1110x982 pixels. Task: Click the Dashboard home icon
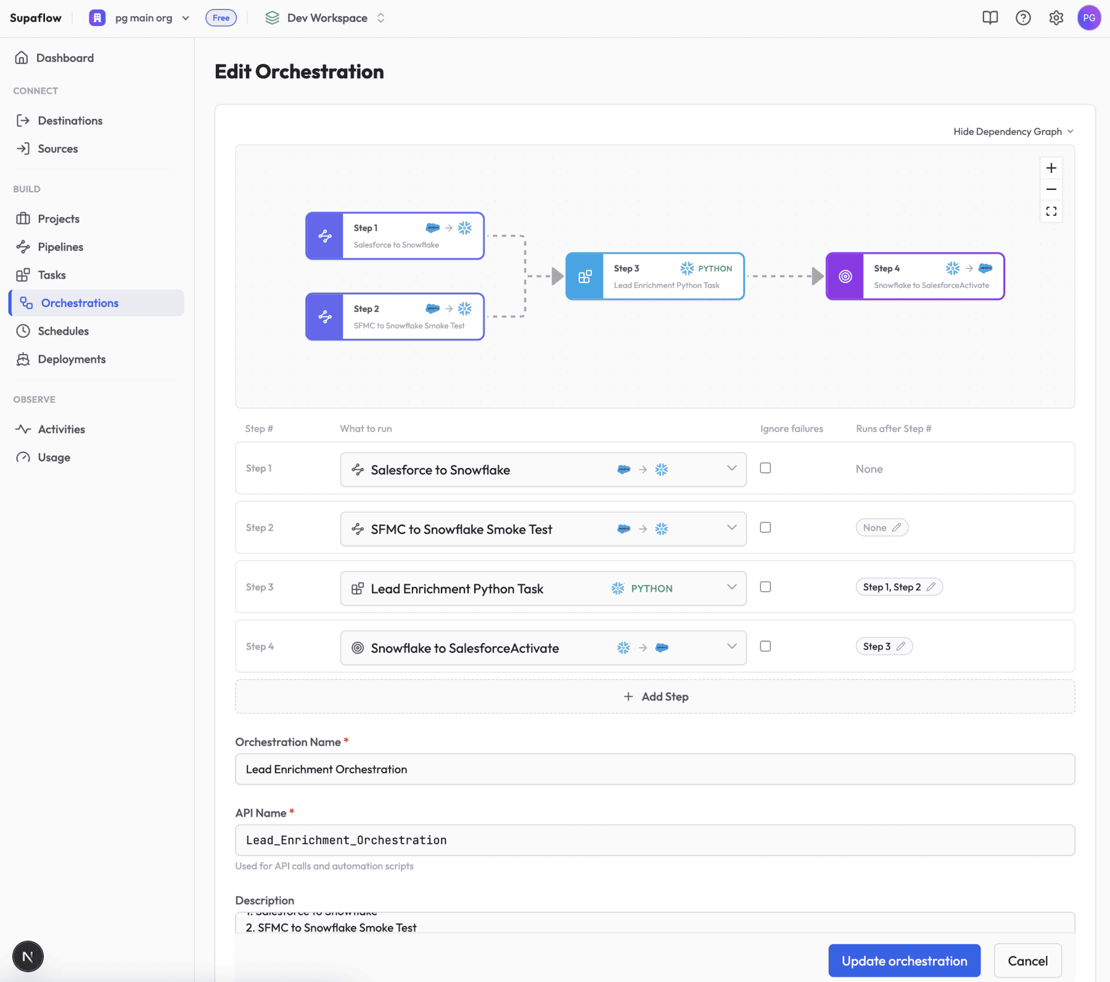coord(22,57)
